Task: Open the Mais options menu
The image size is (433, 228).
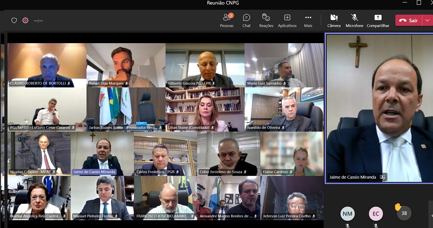Action: 308,20
